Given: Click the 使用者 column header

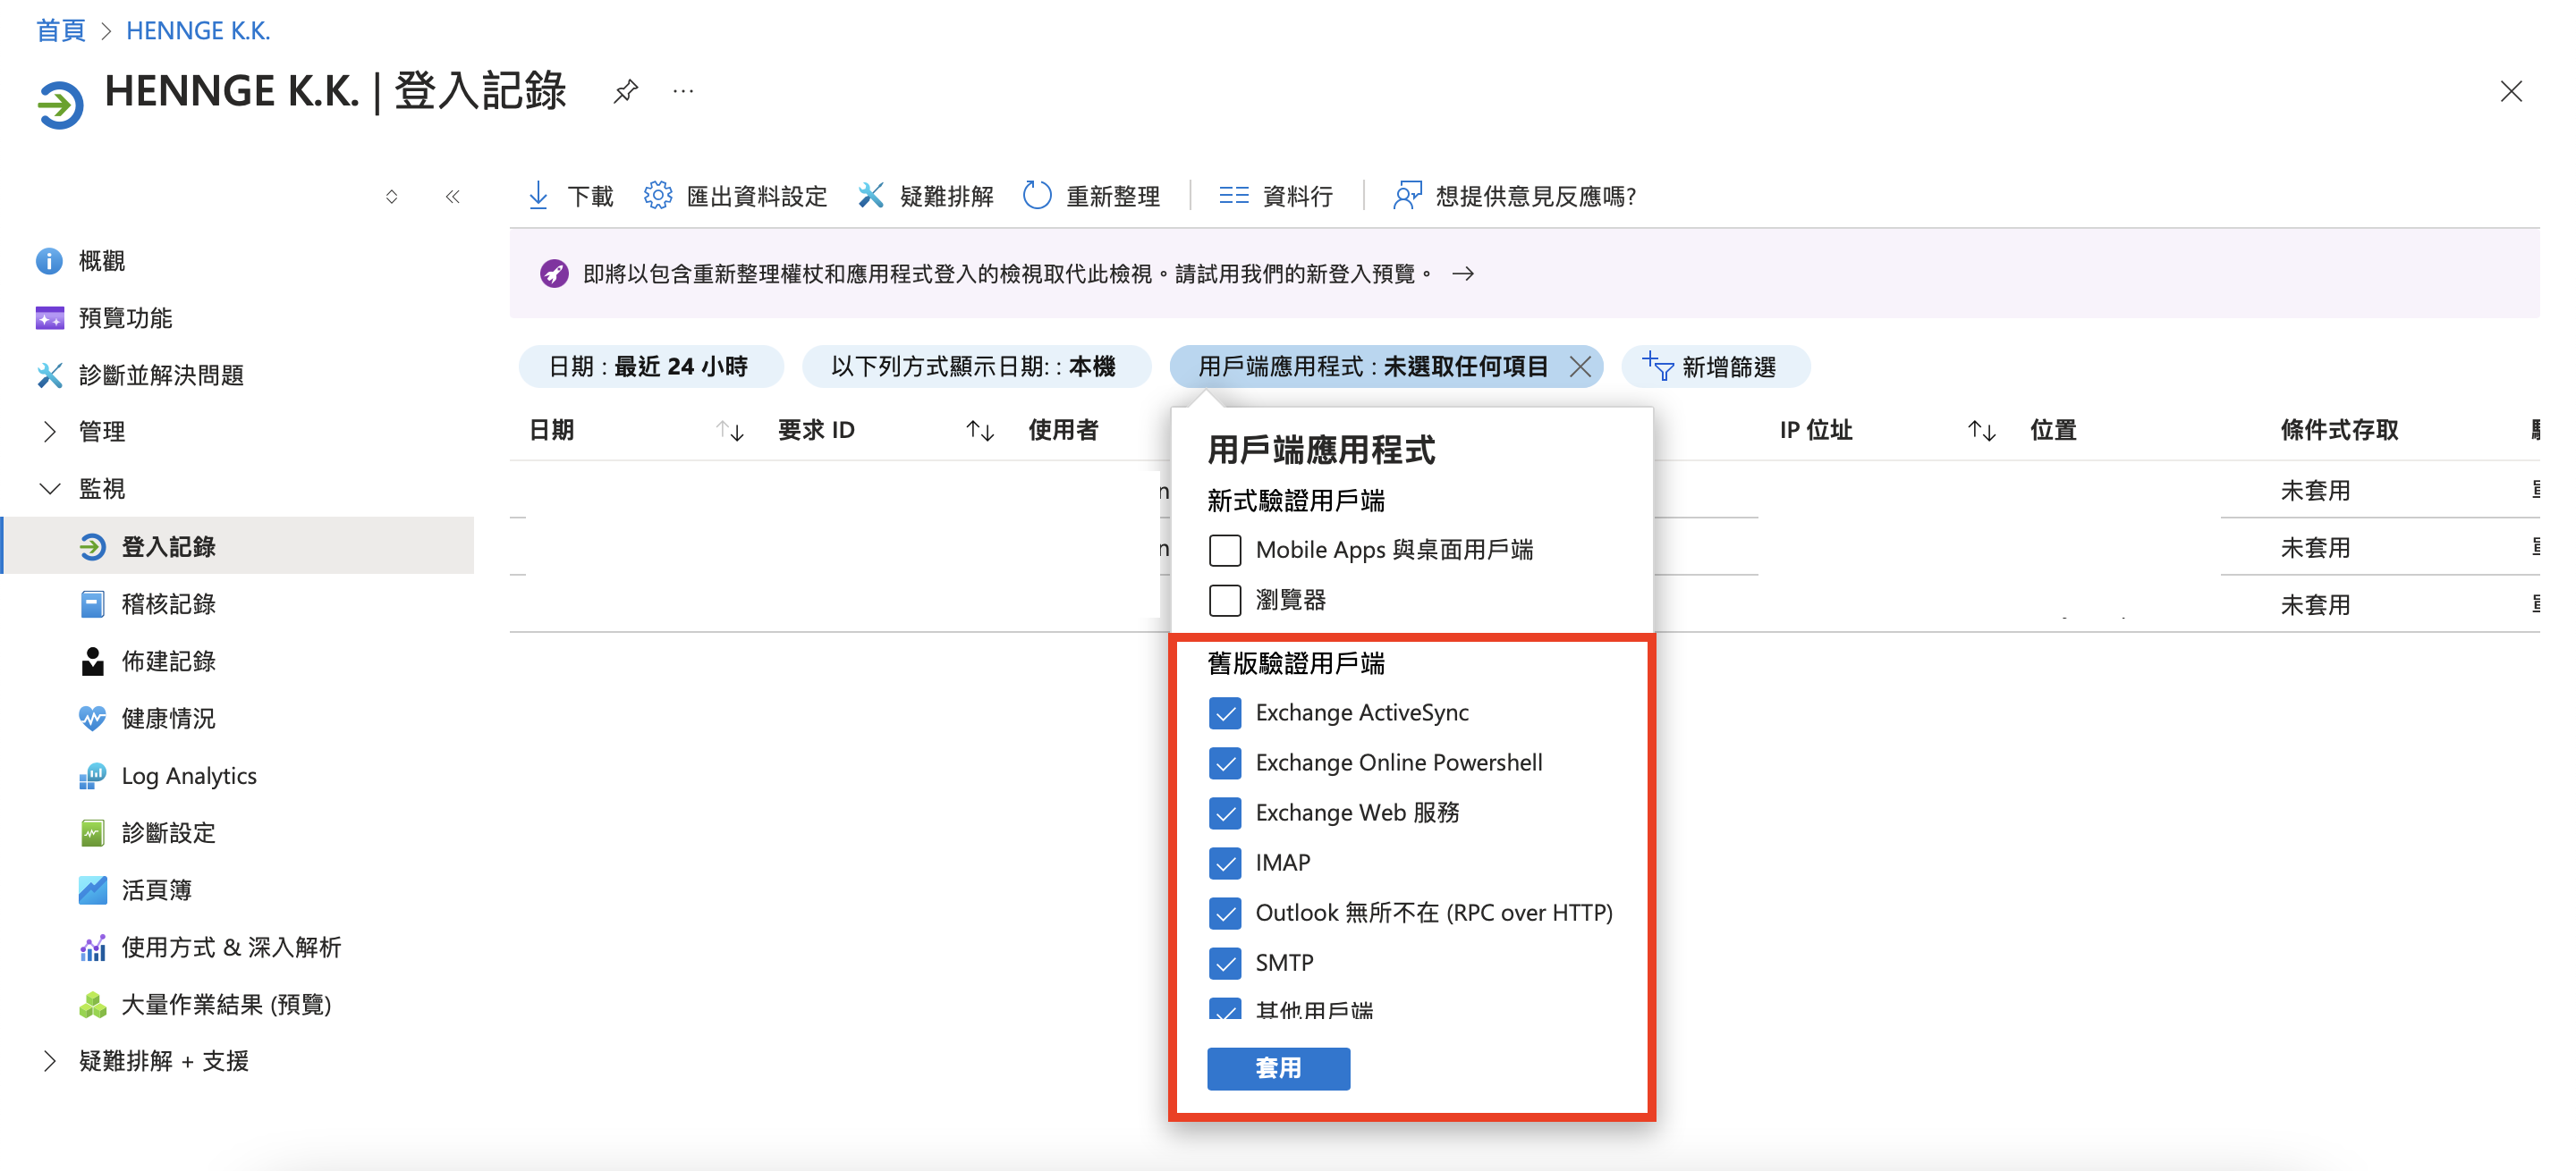Looking at the screenshot, I should tap(1063, 431).
